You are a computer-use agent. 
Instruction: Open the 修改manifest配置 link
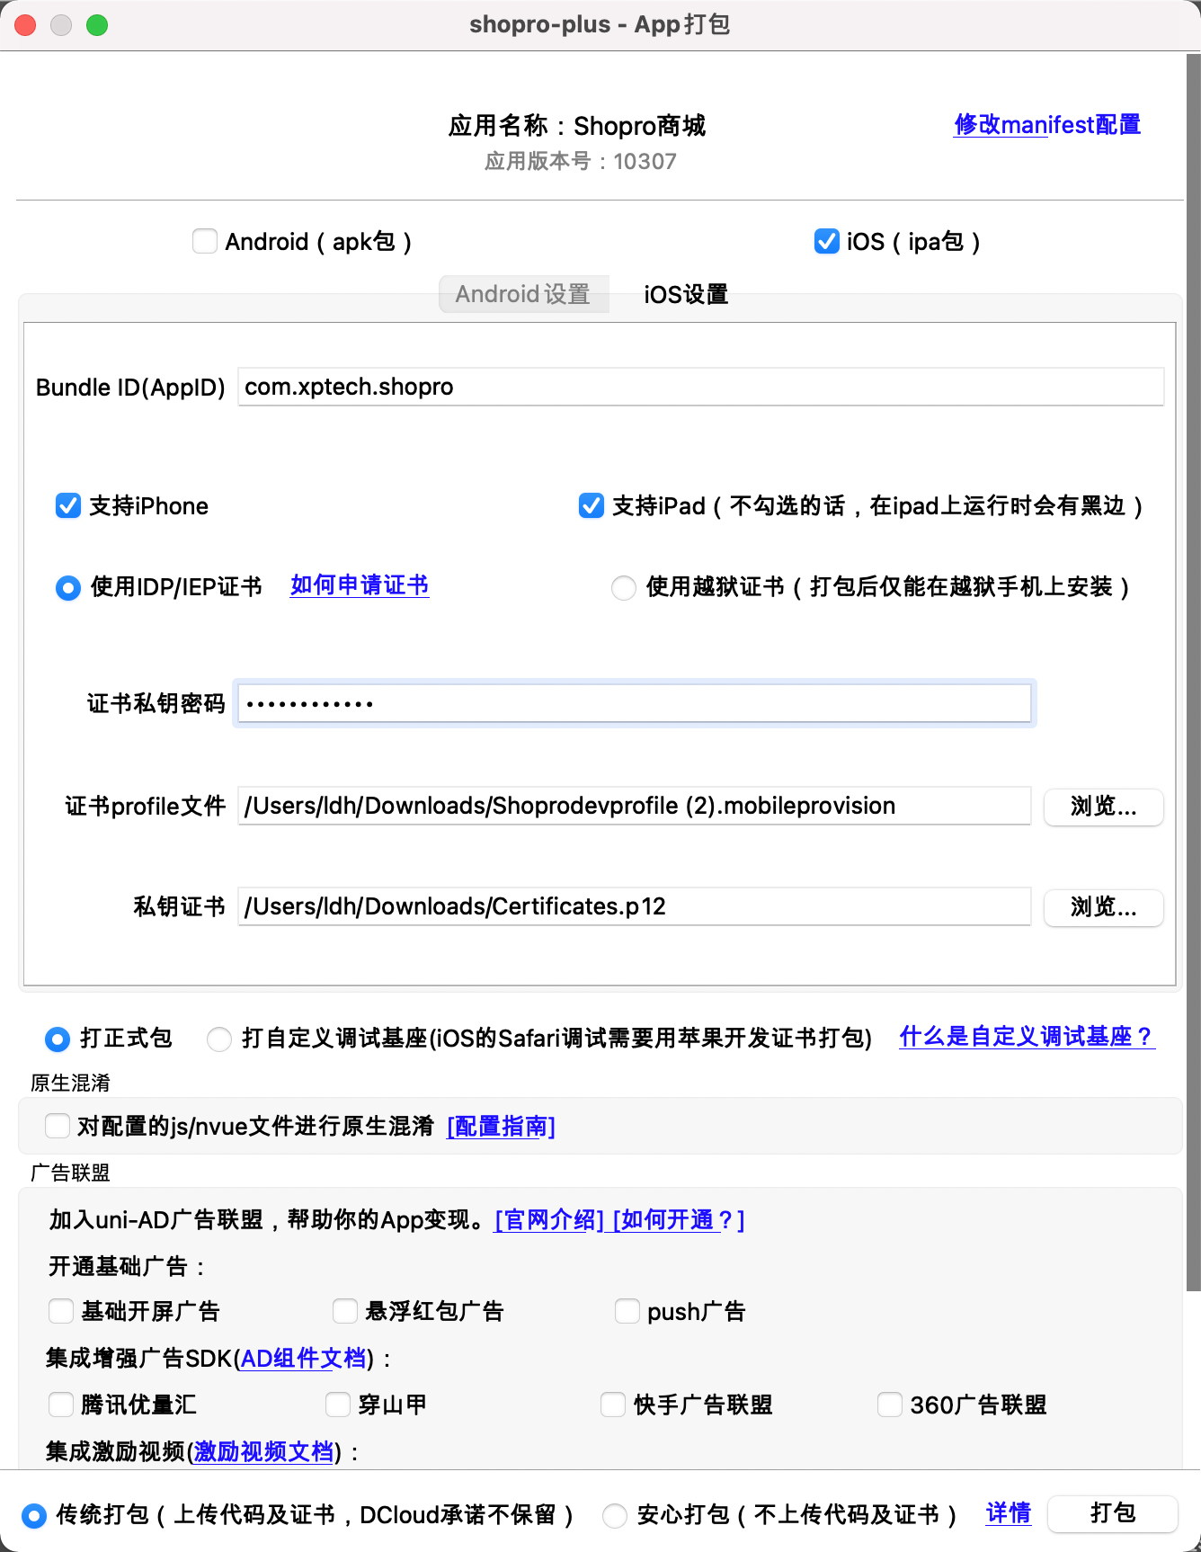(x=1047, y=125)
